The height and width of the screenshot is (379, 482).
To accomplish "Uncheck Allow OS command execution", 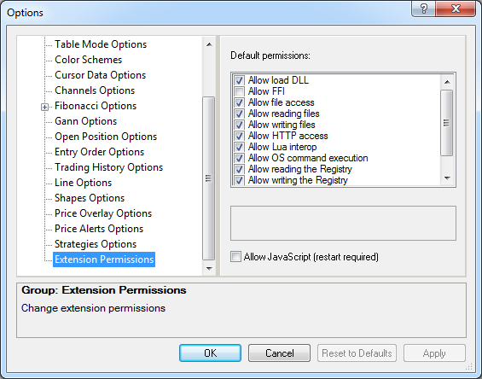I will (239, 158).
